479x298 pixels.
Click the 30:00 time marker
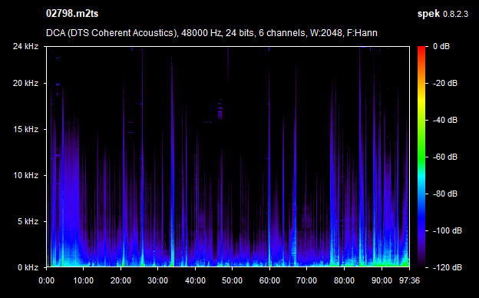[x=157, y=280]
